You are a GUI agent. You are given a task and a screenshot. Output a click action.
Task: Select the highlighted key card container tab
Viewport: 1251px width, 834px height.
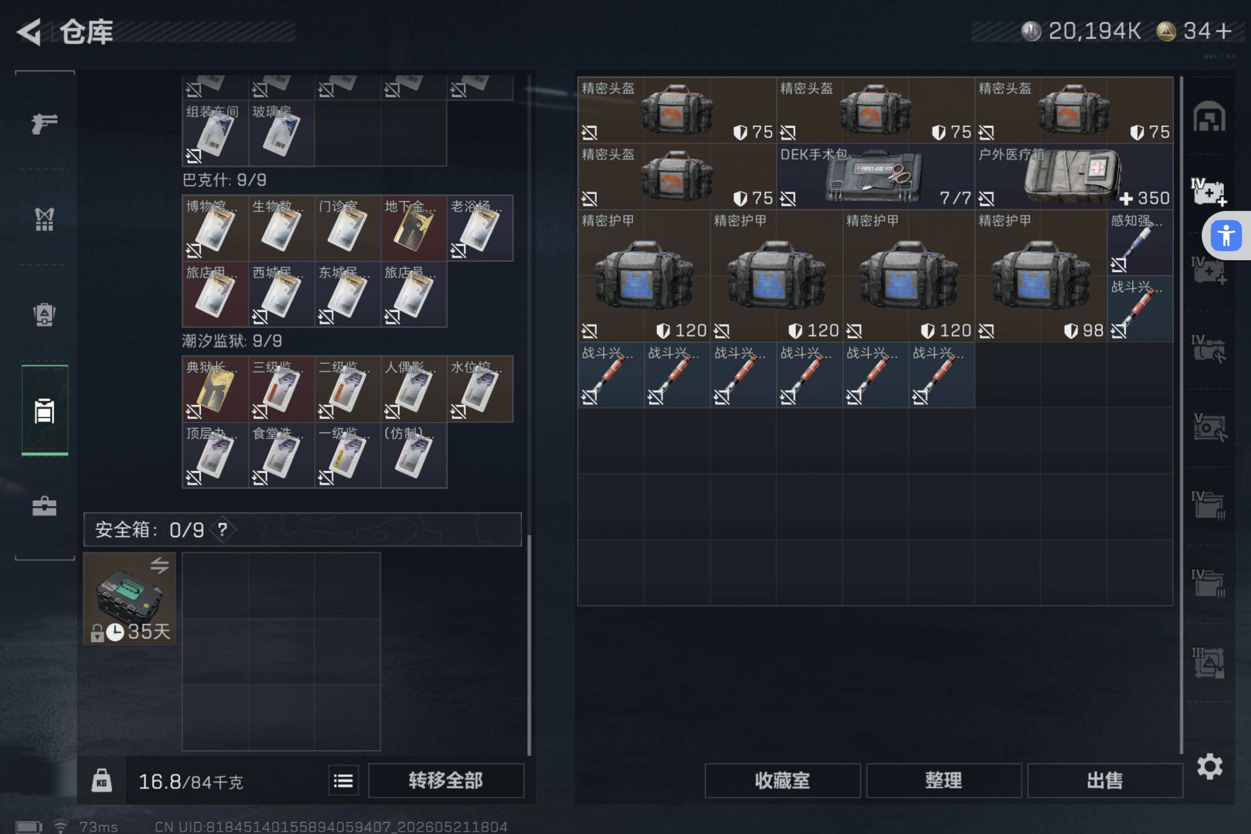45,410
